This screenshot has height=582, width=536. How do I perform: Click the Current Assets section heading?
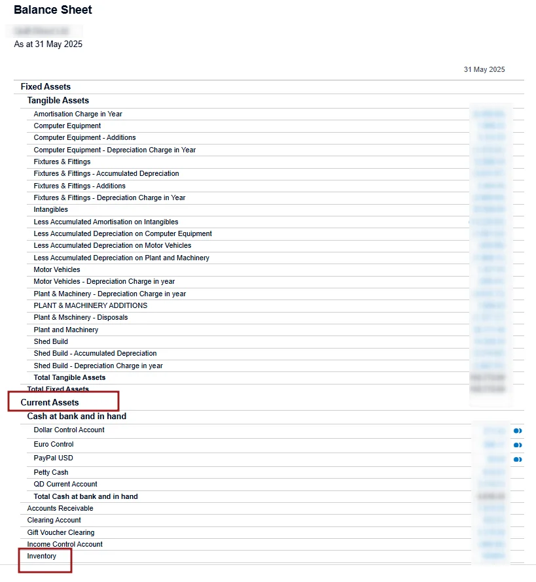point(50,402)
